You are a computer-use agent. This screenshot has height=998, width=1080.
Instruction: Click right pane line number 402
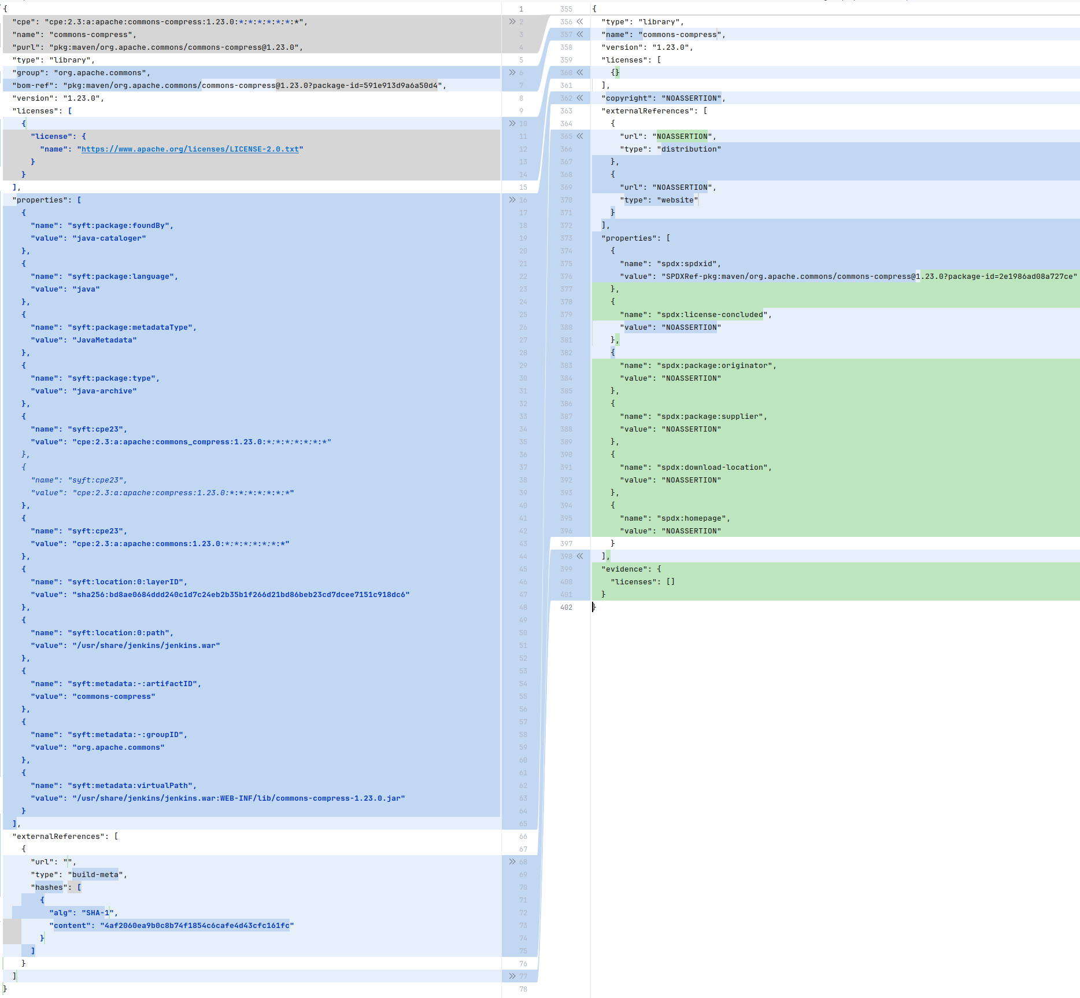coord(566,607)
